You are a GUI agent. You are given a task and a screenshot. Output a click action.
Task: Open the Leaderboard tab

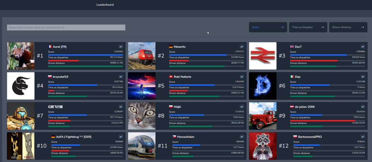coord(105,5)
